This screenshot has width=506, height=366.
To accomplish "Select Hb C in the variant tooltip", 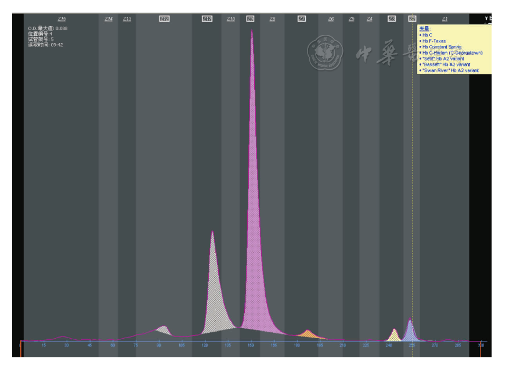I will pyautogui.click(x=427, y=35).
